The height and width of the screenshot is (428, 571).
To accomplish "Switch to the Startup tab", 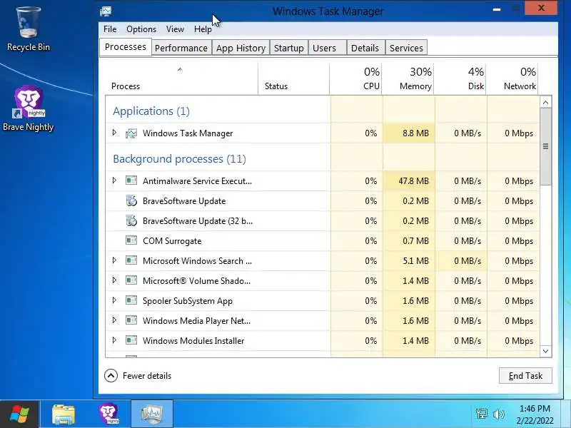I will [x=289, y=48].
